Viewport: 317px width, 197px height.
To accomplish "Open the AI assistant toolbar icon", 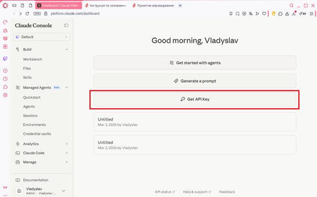I will [303, 14].
